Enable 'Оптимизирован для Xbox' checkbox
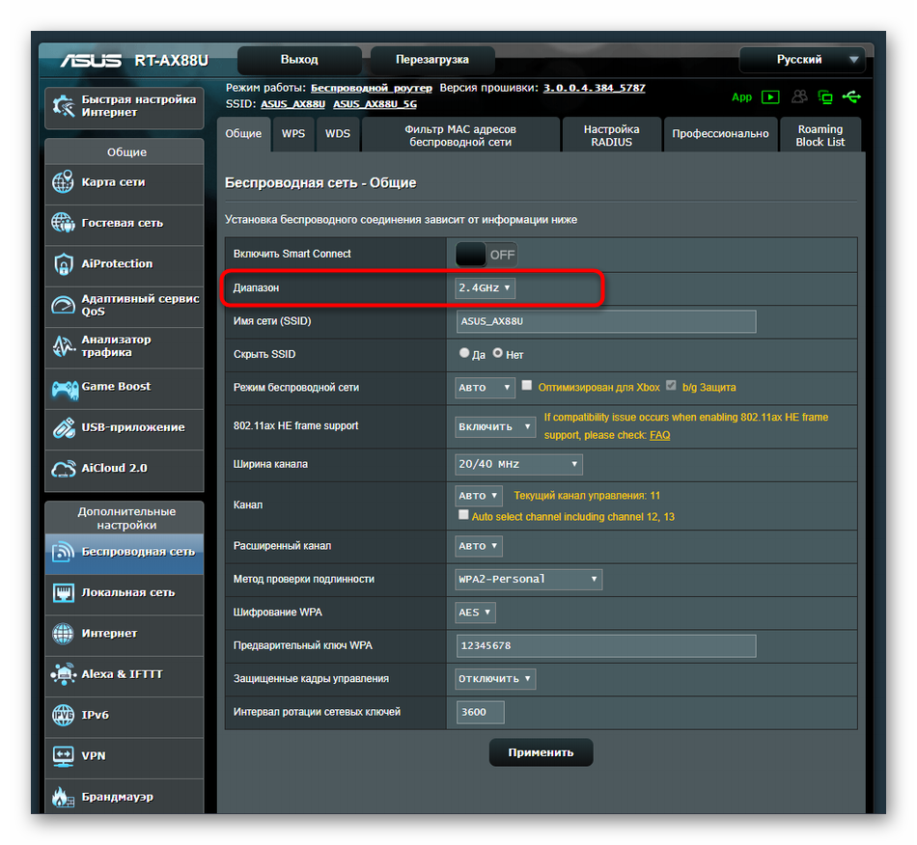917x845 pixels. [527, 386]
